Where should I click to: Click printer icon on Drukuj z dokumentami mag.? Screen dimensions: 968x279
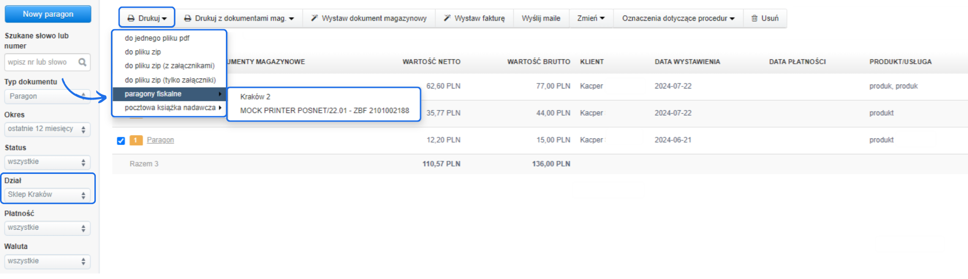[188, 19]
